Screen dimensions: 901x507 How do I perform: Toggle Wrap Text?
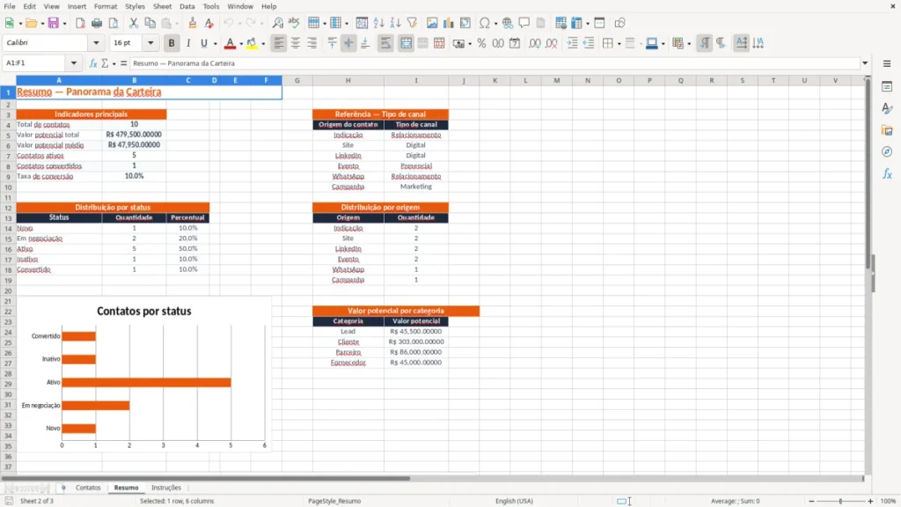coord(385,43)
